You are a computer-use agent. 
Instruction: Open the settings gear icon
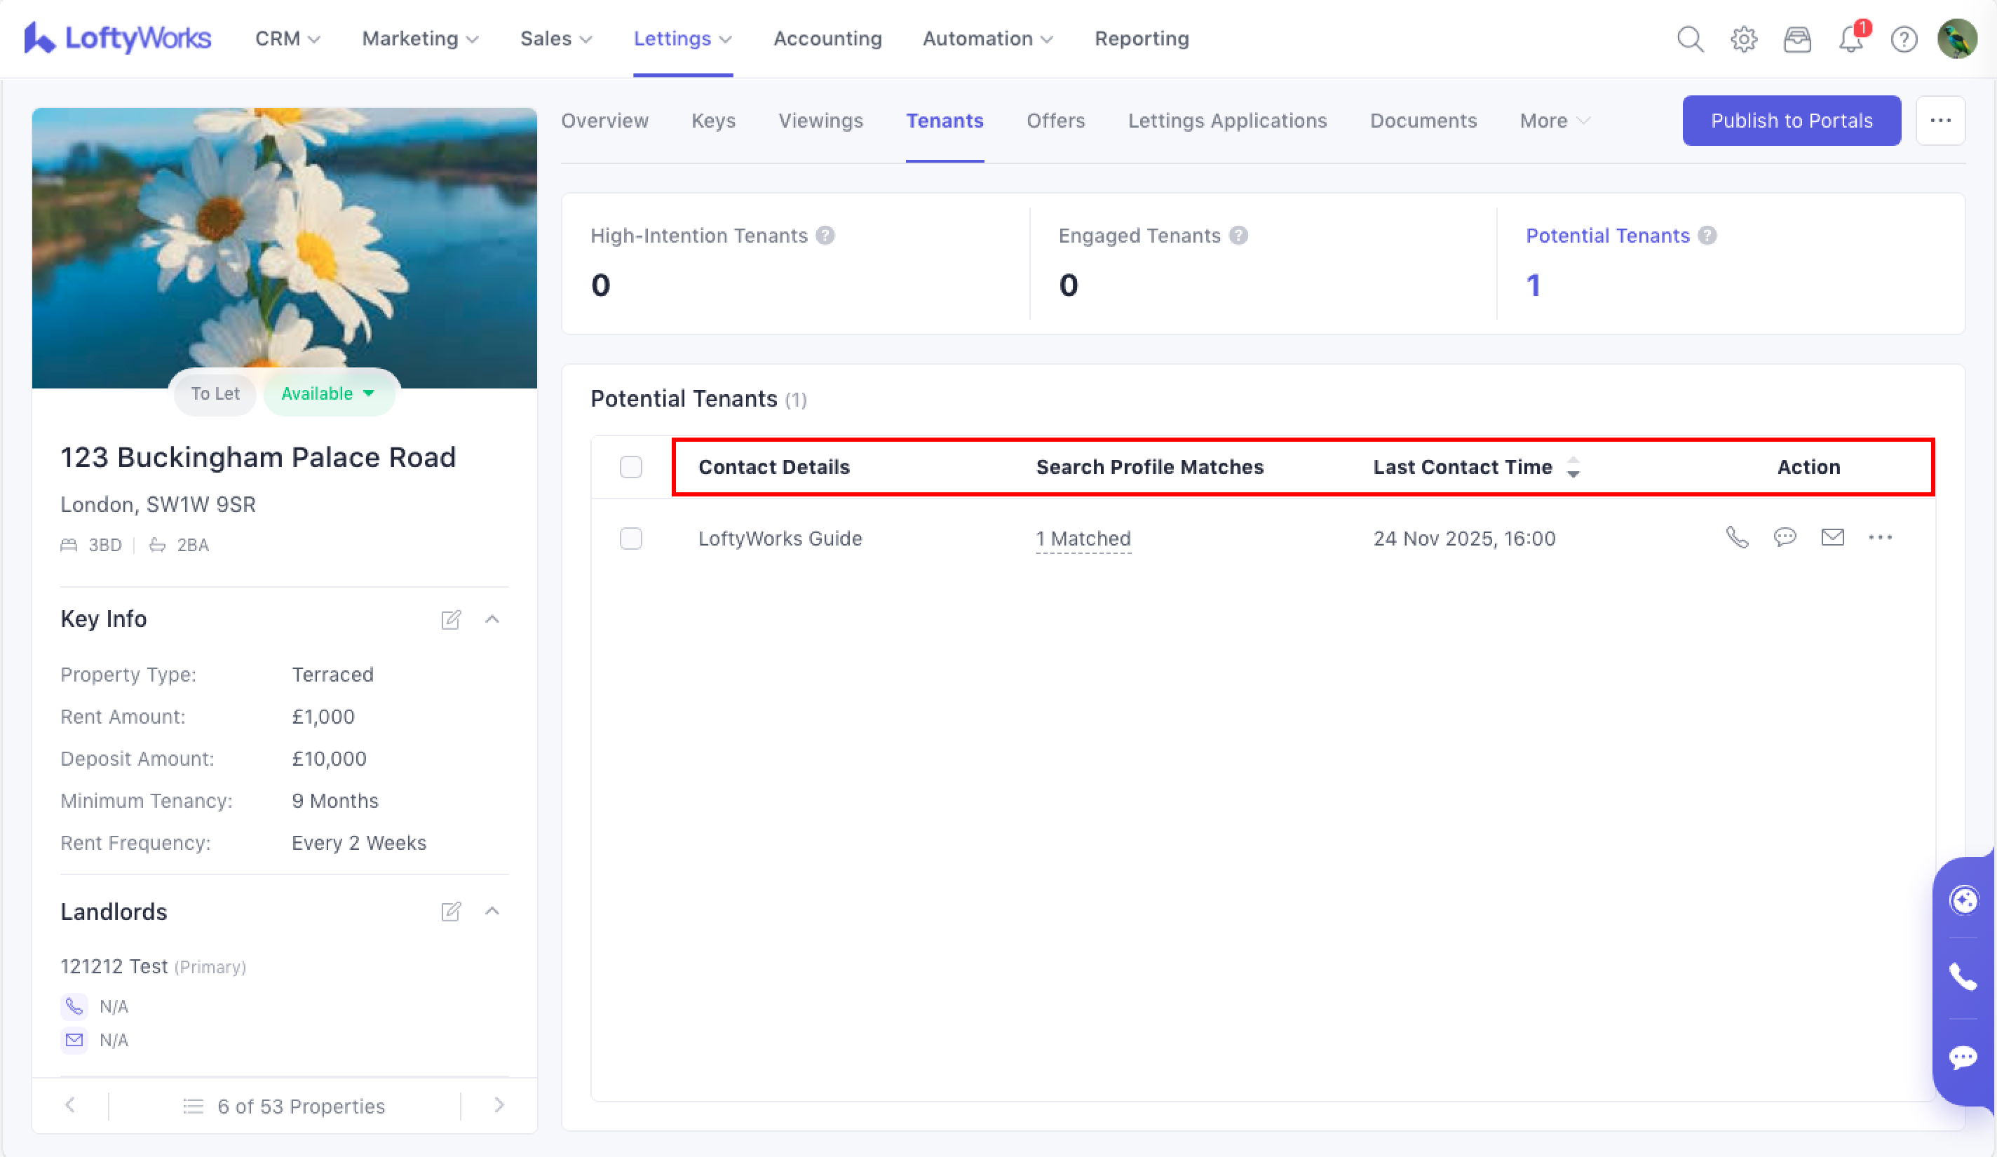pos(1743,39)
